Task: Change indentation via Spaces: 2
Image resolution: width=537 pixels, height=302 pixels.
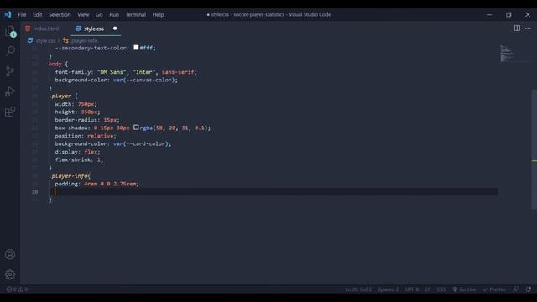Action: 388,289
